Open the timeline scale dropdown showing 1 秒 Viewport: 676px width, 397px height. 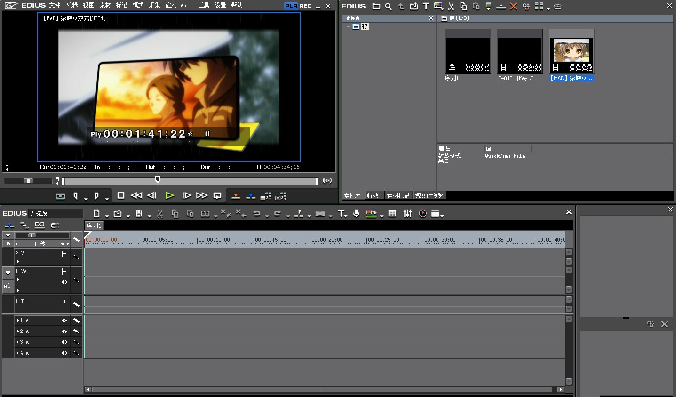(62, 244)
